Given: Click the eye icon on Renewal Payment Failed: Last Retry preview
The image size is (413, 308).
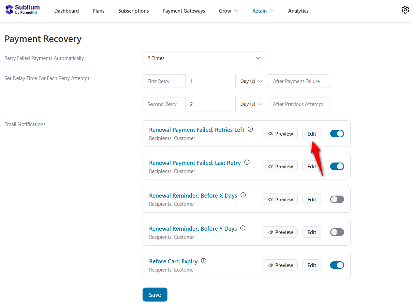Looking at the screenshot, I should [270, 166].
